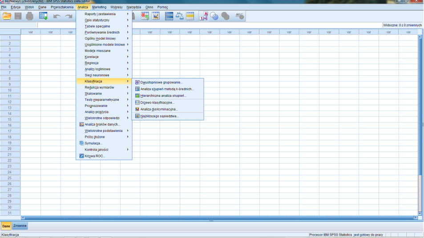Expand the Testy nieparametryczne submenu

click(104, 100)
